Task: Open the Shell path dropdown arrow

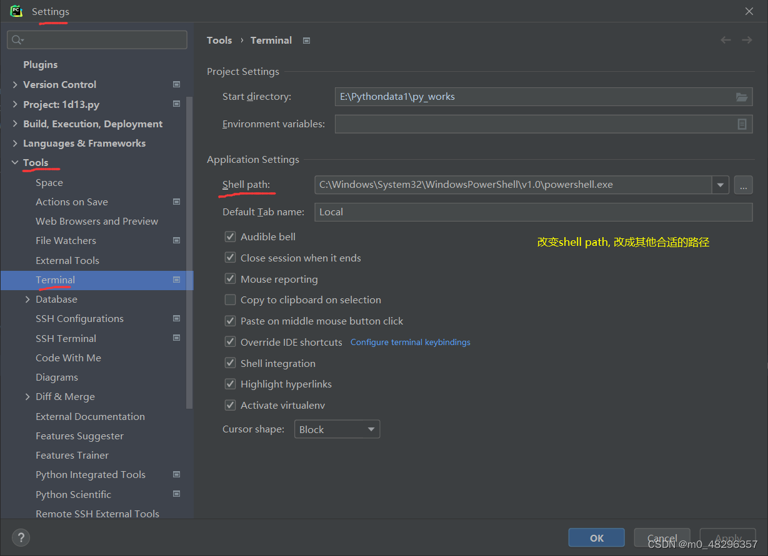Action: [x=721, y=185]
